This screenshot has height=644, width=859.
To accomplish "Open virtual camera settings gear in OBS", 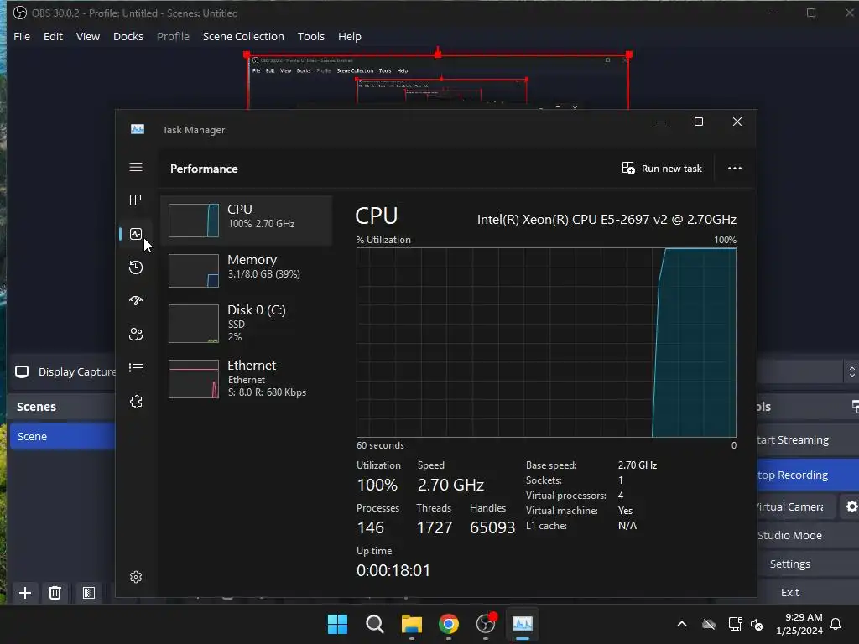I will click(x=851, y=506).
